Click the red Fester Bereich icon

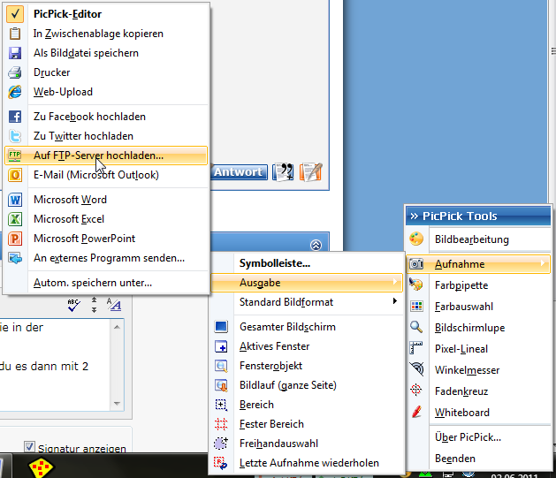pos(221,424)
